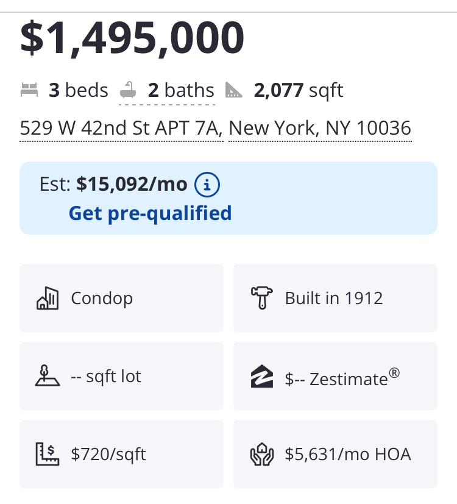Click the 529 W 42nd St address link
The width and height of the screenshot is (457, 504).
point(121,129)
